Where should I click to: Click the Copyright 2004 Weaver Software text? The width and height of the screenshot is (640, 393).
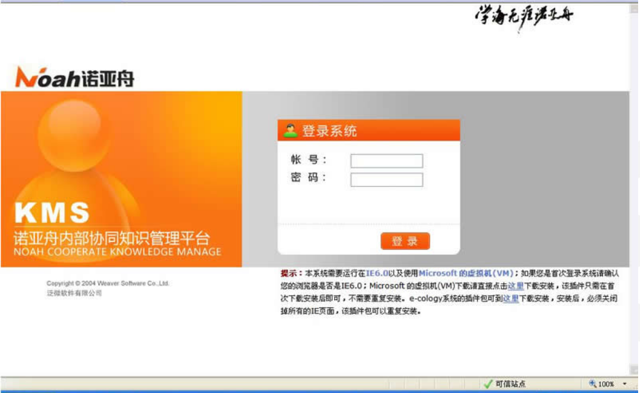click(x=108, y=283)
